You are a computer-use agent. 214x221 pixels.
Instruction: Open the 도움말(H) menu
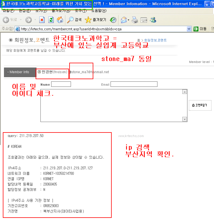pyautogui.click(x=99, y=11)
